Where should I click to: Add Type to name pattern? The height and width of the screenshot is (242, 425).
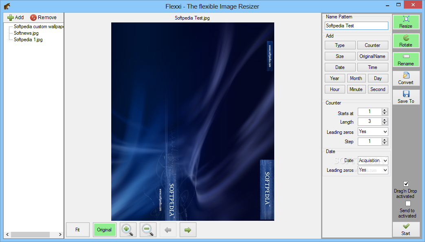(340, 45)
